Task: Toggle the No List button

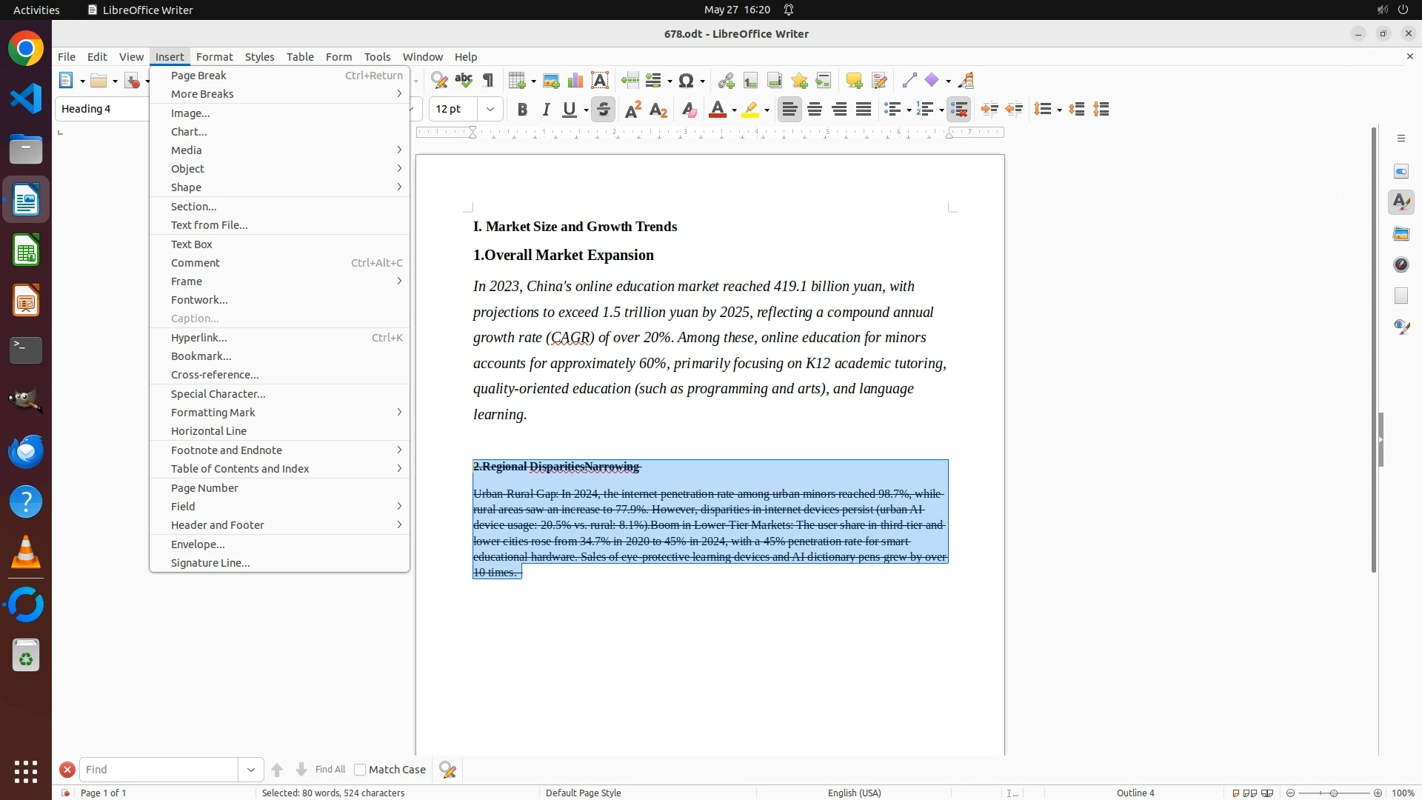Action: [959, 110]
